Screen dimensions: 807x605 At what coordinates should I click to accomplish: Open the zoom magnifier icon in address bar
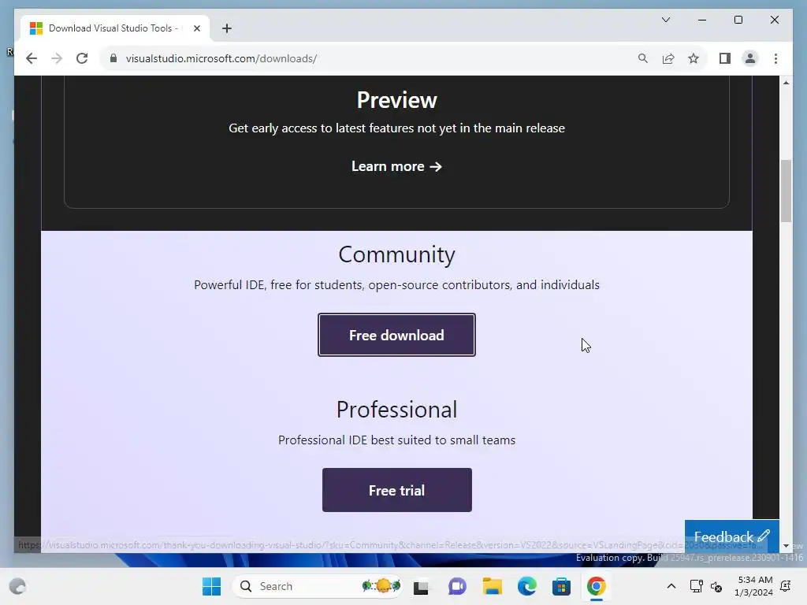point(643,58)
